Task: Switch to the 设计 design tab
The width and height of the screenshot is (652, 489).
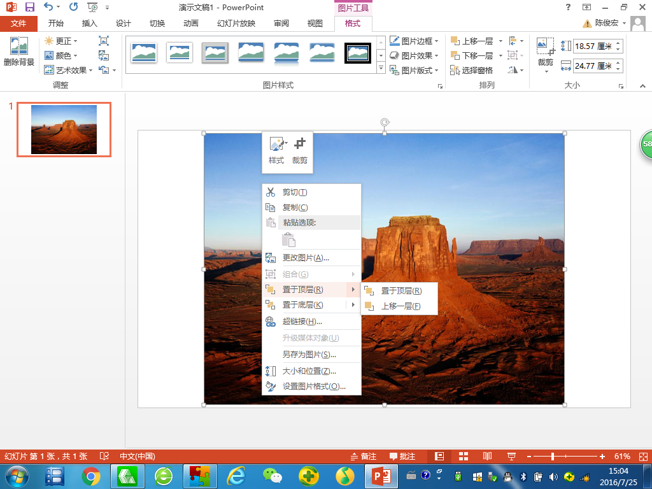Action: pyautogui.click(x=123, y=24)
